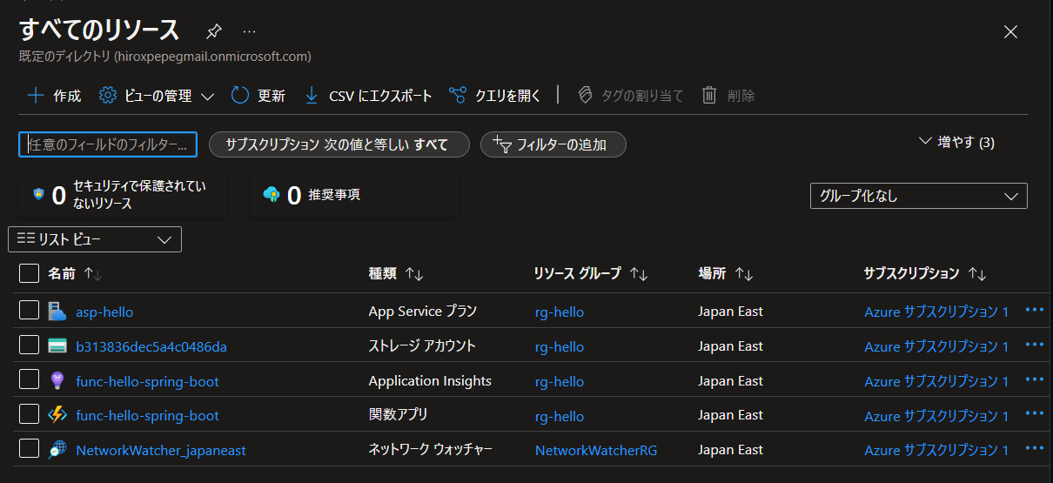The height and width of the screenshot is (483, 1053).
Task: Open the 推奨事項 card
Action: pos(354,195)
